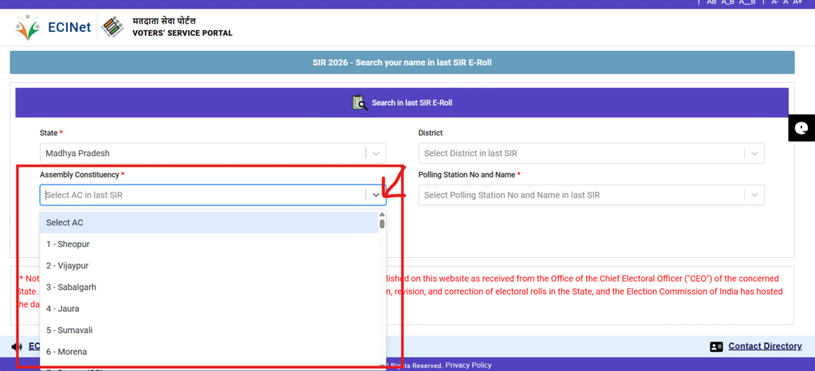This screenshot has width=815, height=371.
Task: Select 3 - Sabalgarh constituency
Action: pyautogui.click(x=209, y=287)
